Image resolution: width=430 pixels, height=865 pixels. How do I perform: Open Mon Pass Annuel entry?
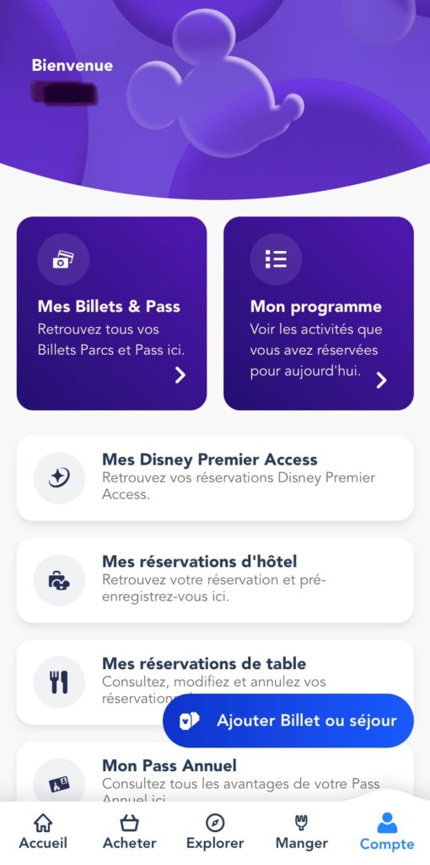click(215, 772)
